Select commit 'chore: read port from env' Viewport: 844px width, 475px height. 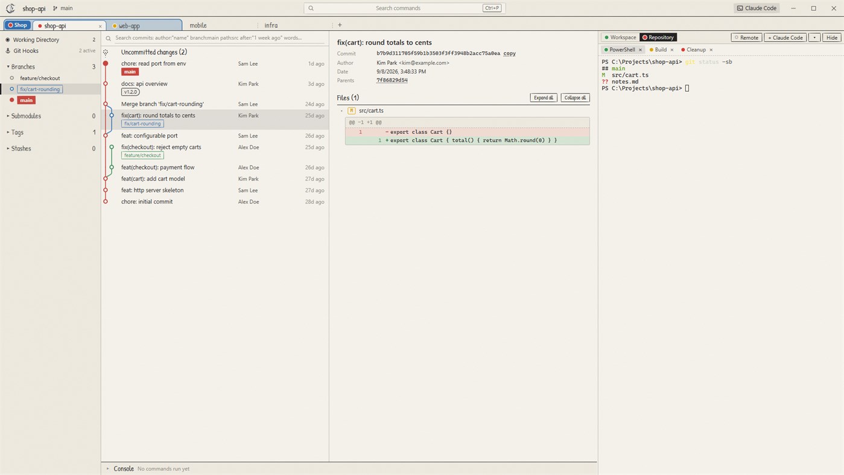215,67
